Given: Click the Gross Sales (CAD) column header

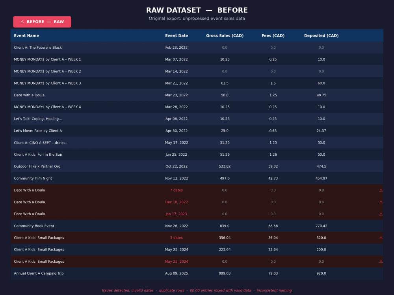Looking at the screenshot, I should pos(225,36).
